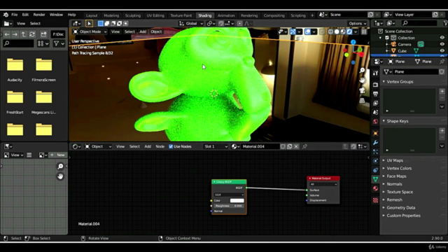
Task: Go back in the file browser
Action: point(7,34)
